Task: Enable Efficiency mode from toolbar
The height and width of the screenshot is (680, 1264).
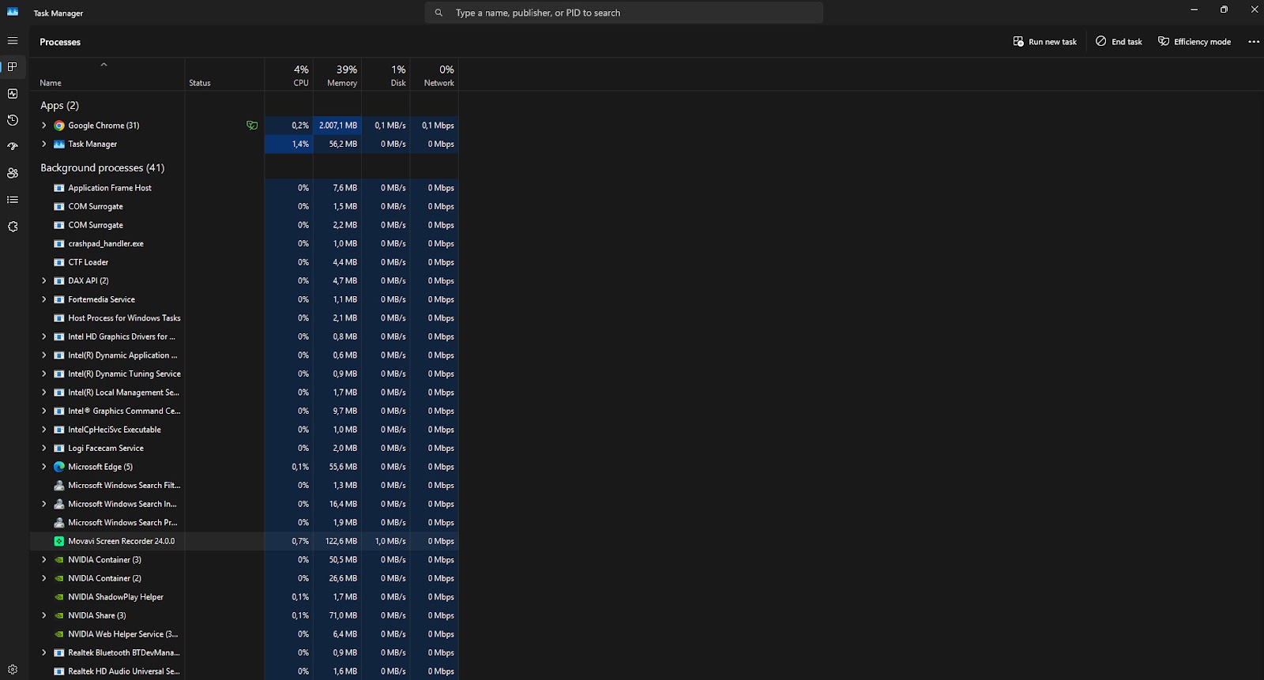Action: tap(1194, 42)
